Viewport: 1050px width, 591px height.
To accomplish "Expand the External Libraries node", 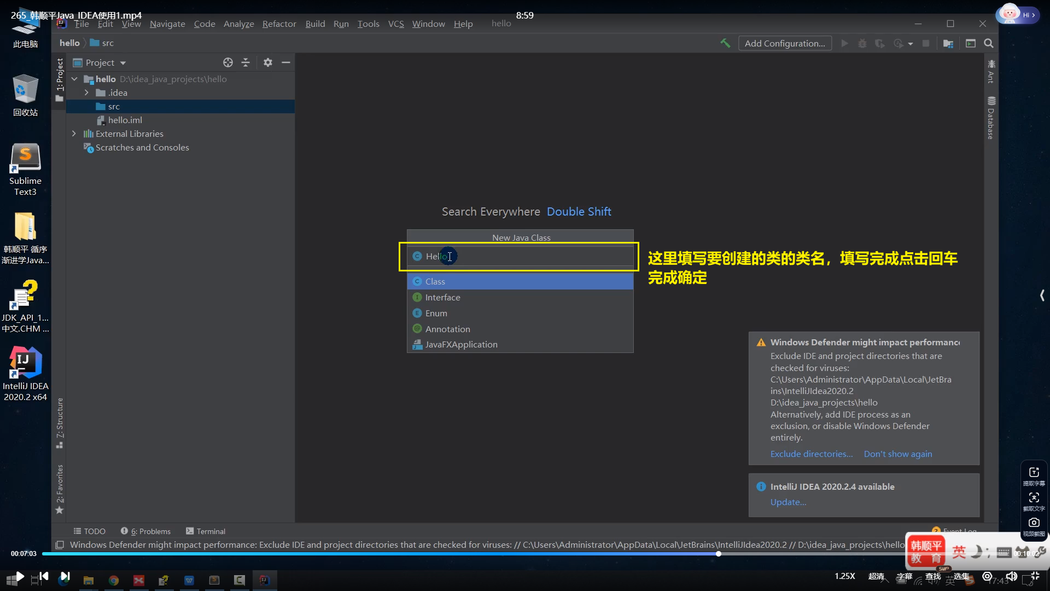I will pyautogui.click(x=74, y=134).
